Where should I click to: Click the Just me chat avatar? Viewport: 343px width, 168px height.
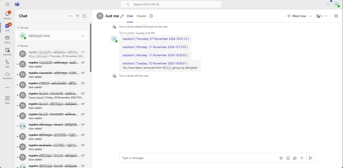pos(100,16)
